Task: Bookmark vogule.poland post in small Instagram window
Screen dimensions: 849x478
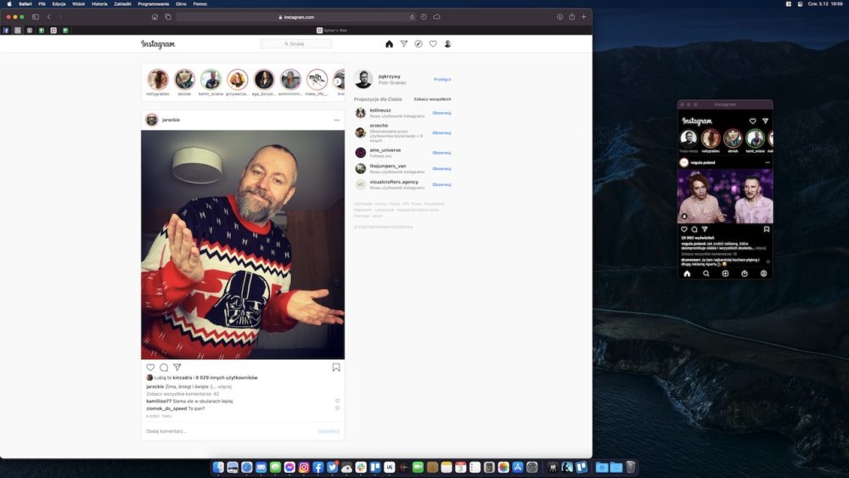Action: (x=767, y=229)
